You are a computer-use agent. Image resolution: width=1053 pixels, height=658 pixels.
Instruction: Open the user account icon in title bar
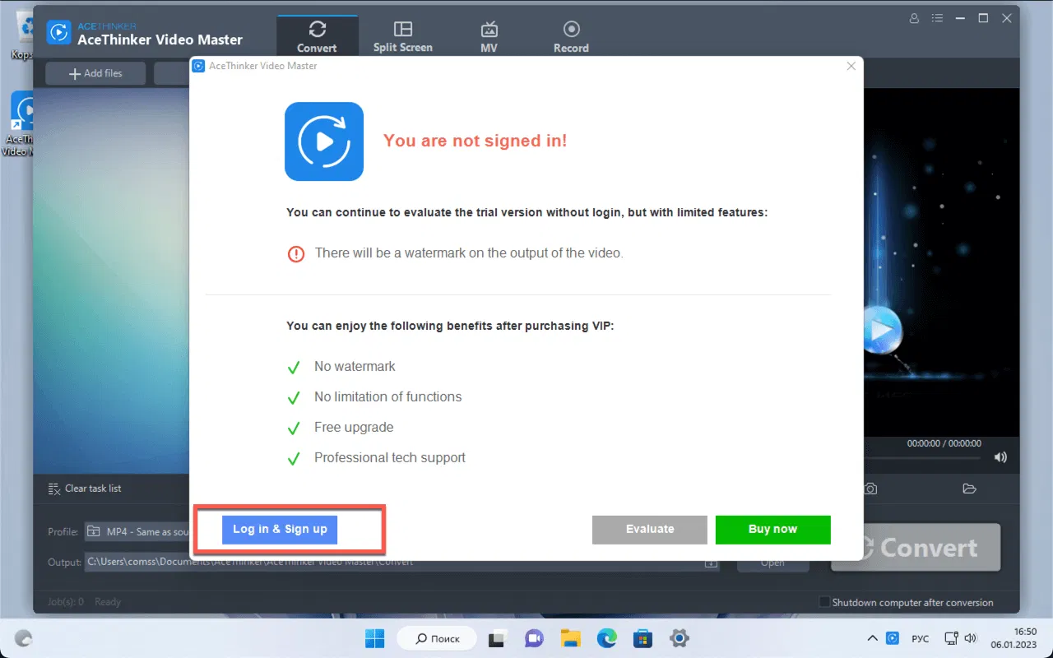tap(915, 18)
